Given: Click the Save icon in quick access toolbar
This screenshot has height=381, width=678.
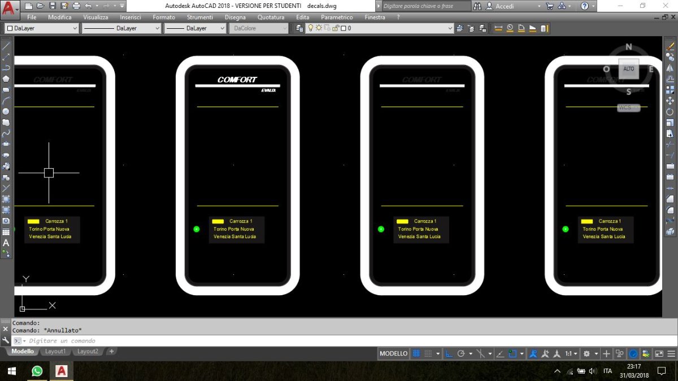Looking at the screenshot, I should coord(52,6).
